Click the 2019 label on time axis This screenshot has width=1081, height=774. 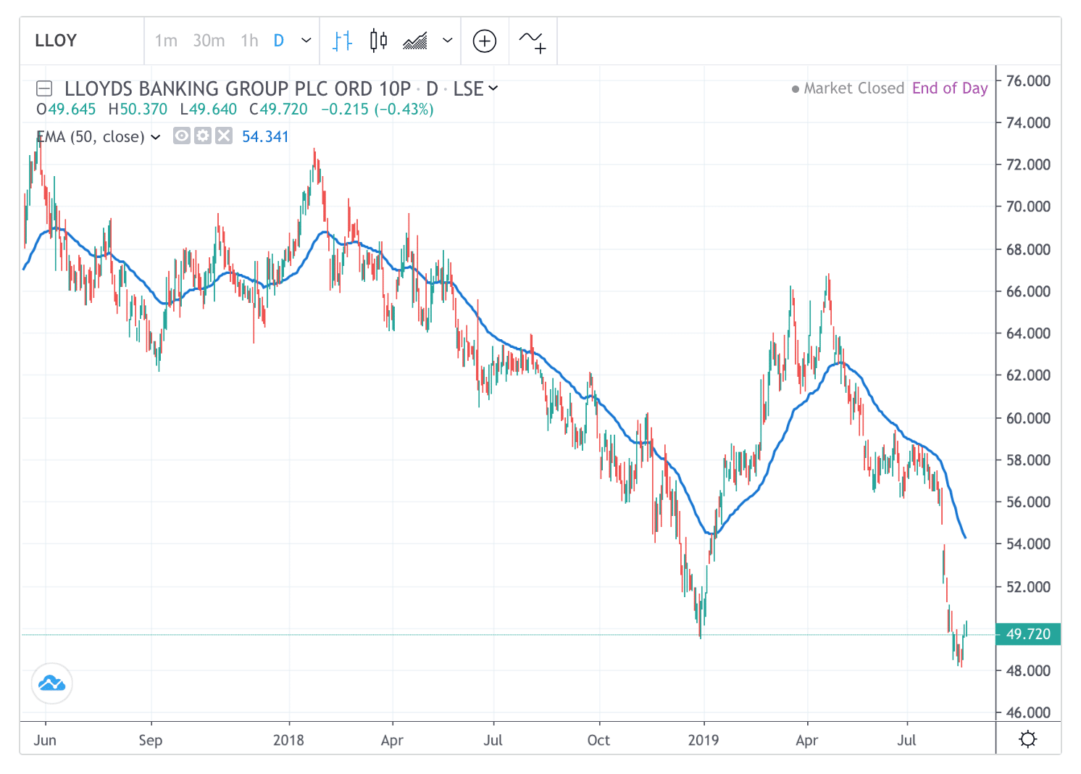point(704,740)
